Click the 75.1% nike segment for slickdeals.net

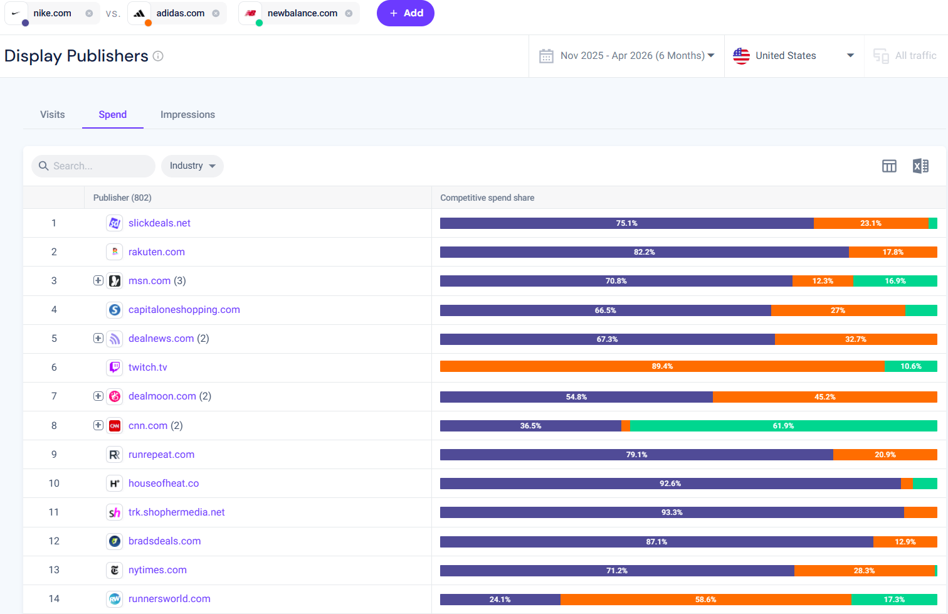(627, 223)
